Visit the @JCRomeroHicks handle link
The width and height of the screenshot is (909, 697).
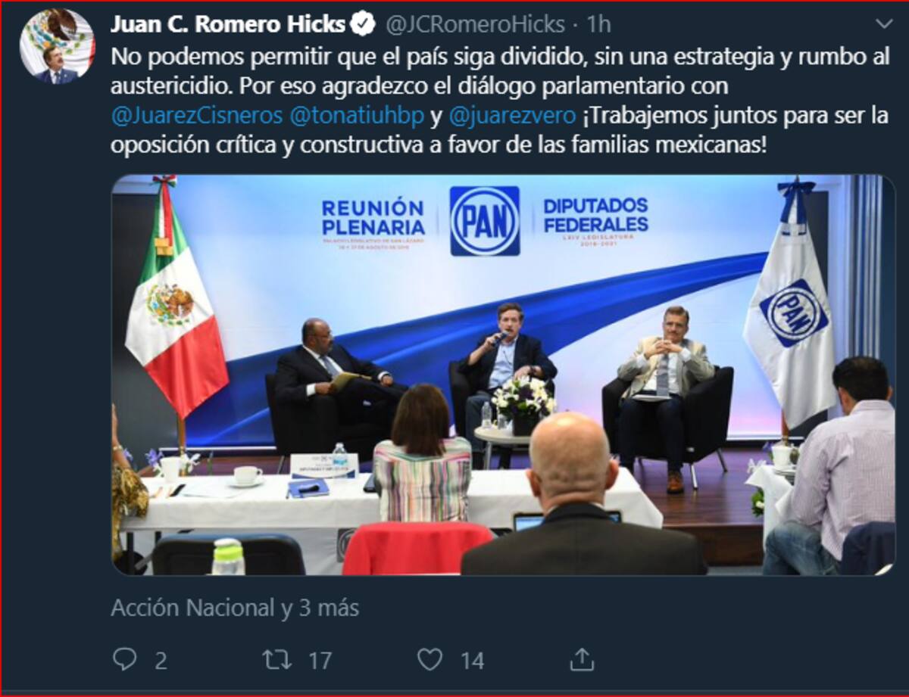(475, 25)
